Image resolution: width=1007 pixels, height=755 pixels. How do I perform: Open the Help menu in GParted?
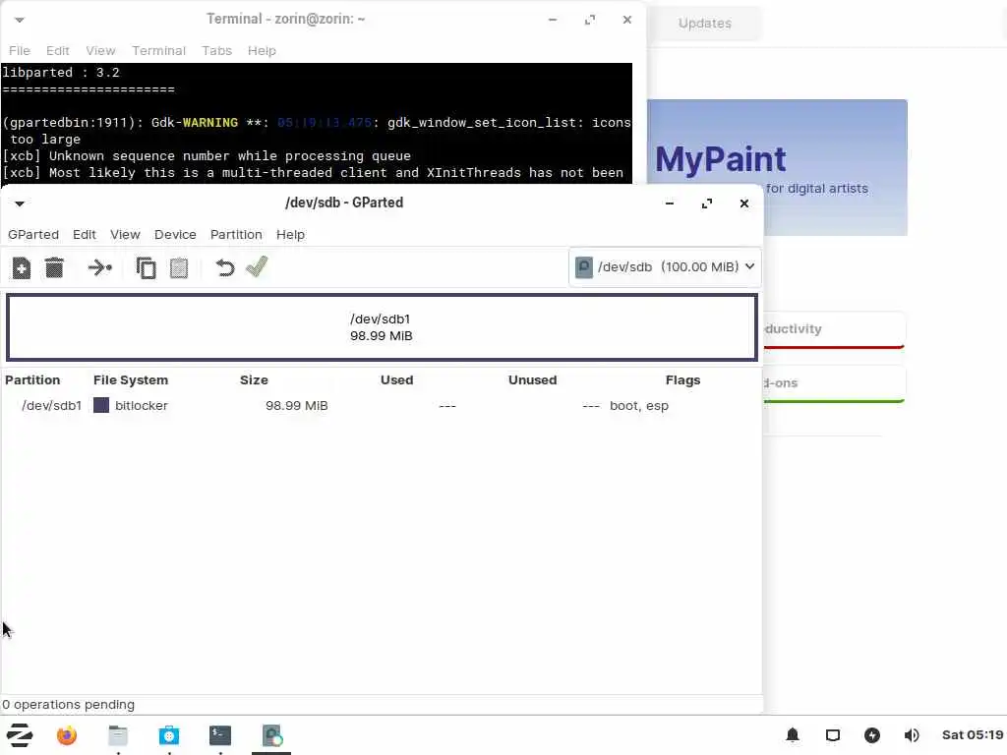[x=290, y=234]
